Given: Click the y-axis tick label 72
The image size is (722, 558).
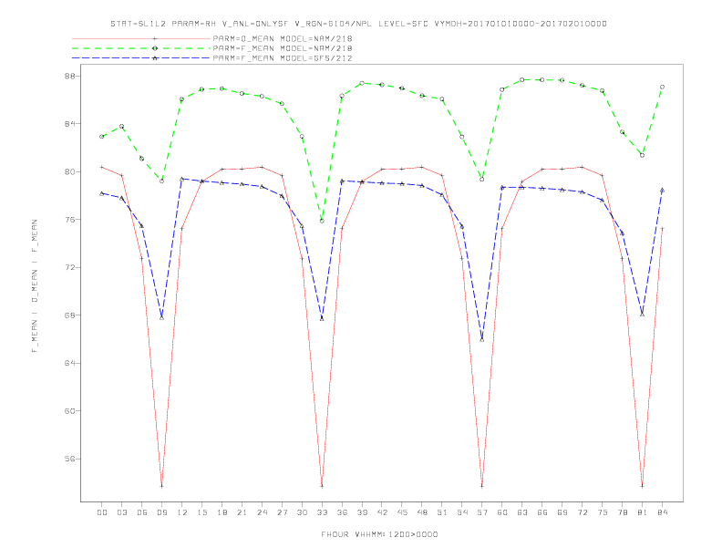Looking at the screenshot, I should pyautogui.click(x=70, y=267).
